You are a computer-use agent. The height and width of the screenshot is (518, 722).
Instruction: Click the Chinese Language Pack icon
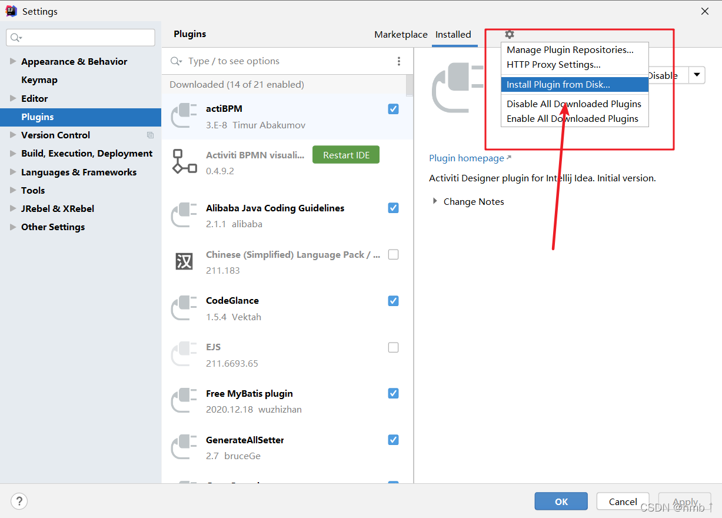pos(184,261)
